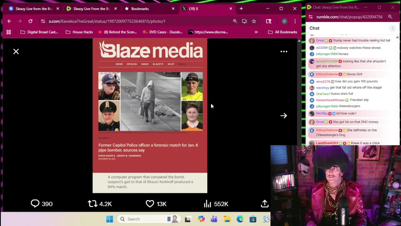This screenshot has width=401, height=226.
Task: Click username KillroyStabone on Horse Girl! message
Action: [327, 74]
